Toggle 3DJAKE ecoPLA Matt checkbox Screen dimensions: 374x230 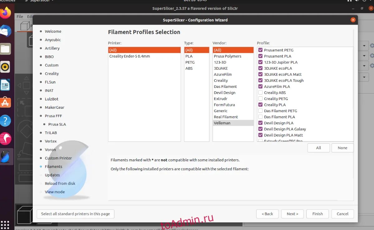[261, 74]
